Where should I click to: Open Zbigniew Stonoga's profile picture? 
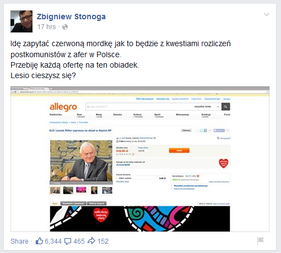(x=21, y=21)
